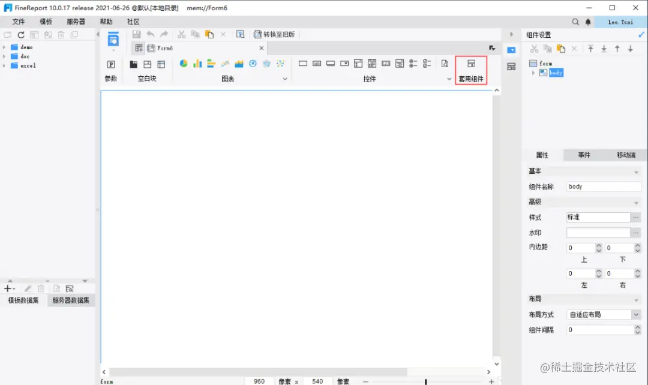Select the radar chart component icon
648x385 pixels.
266,63
